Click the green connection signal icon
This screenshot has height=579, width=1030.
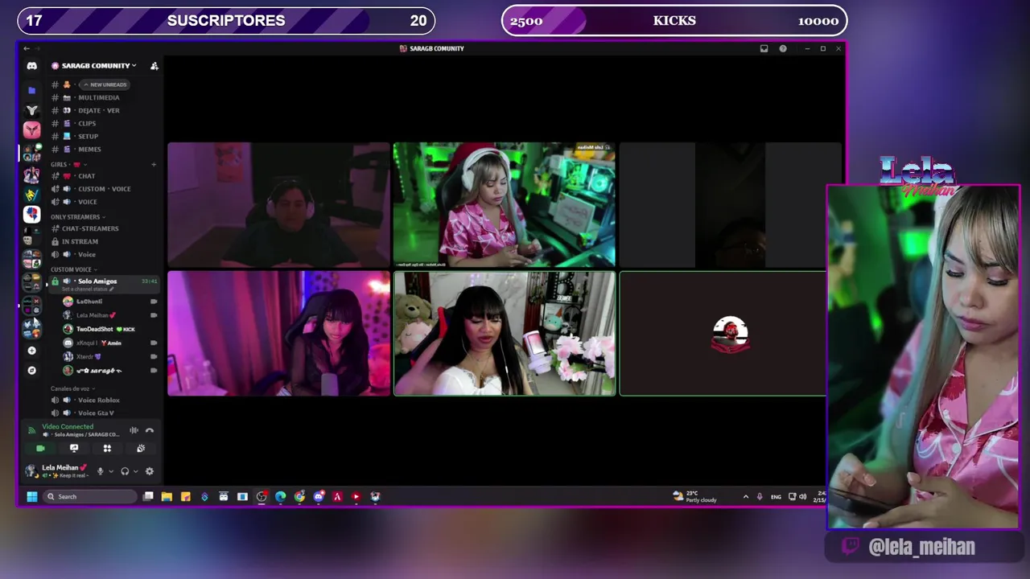coord(31,430)
